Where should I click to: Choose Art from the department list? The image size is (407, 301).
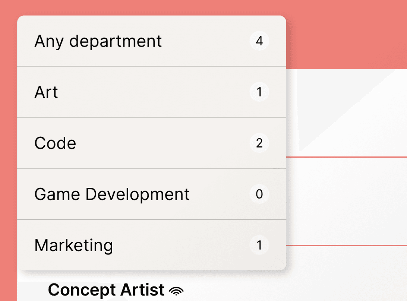pyautogui.click(x=46, y=92)
